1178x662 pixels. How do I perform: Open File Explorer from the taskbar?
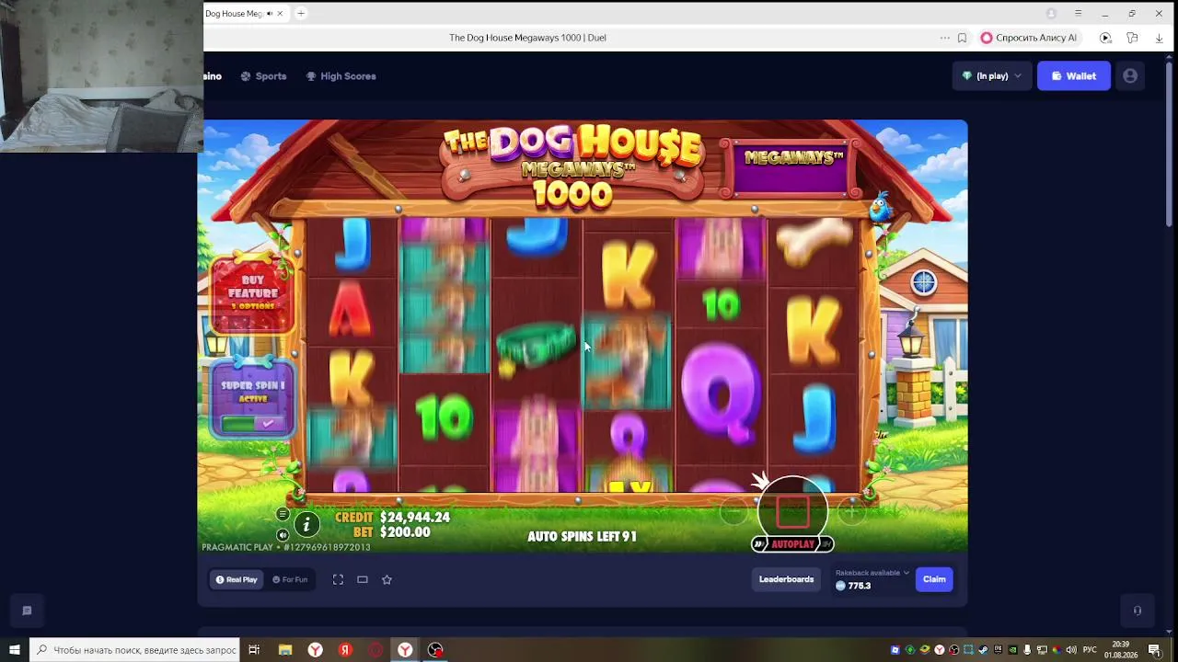point(285,650)
